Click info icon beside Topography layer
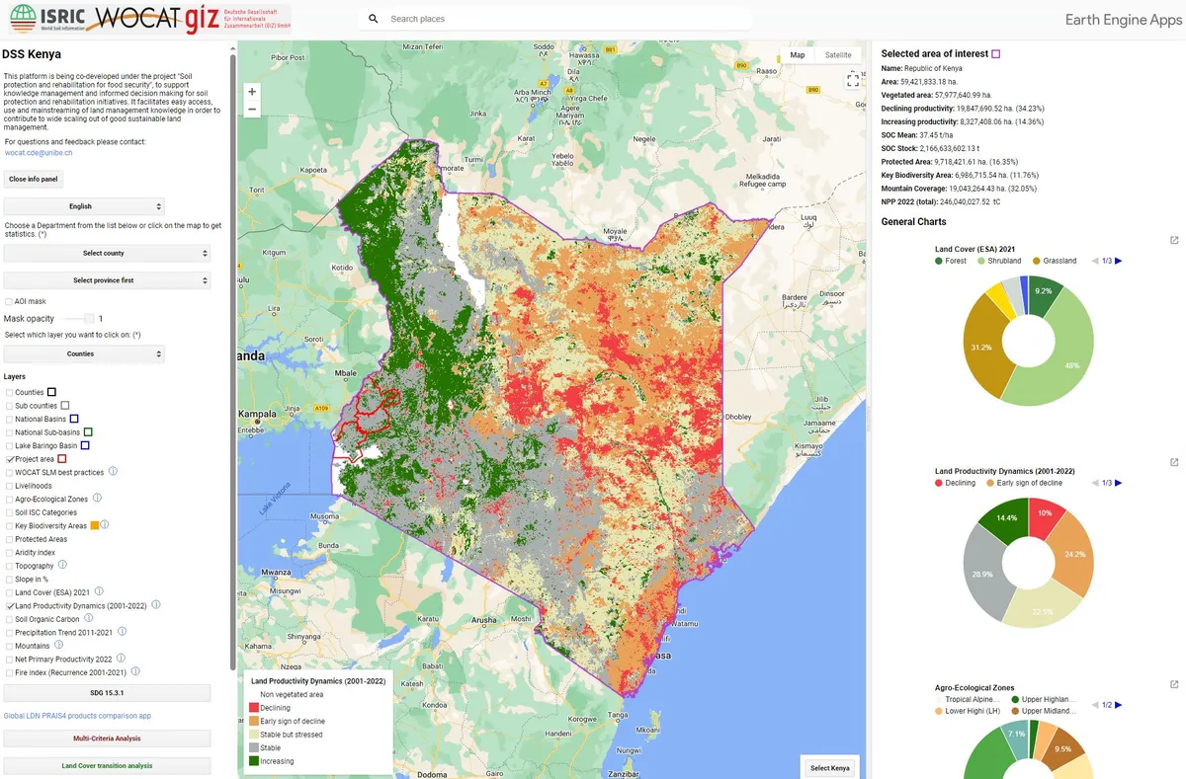 [63, 566]
